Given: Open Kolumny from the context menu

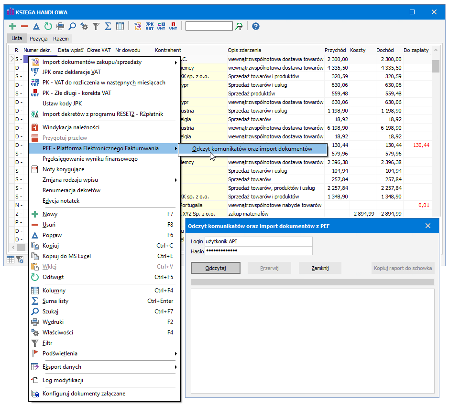Looking at the screenshot, I should pyautogui.click(x=105, y=291).
